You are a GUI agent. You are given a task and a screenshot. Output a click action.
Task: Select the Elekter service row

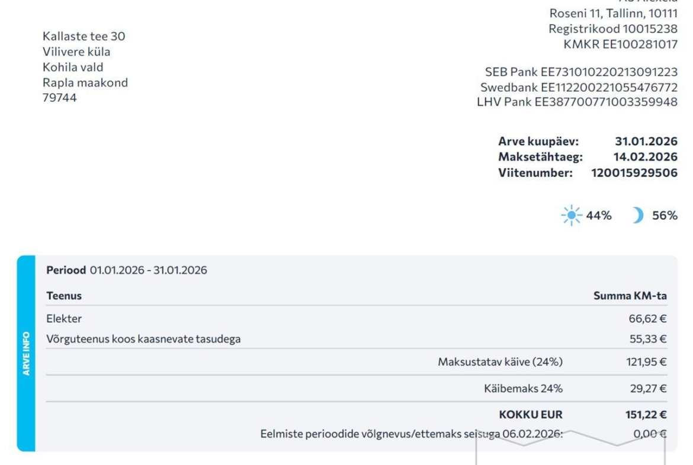(64, 319)
